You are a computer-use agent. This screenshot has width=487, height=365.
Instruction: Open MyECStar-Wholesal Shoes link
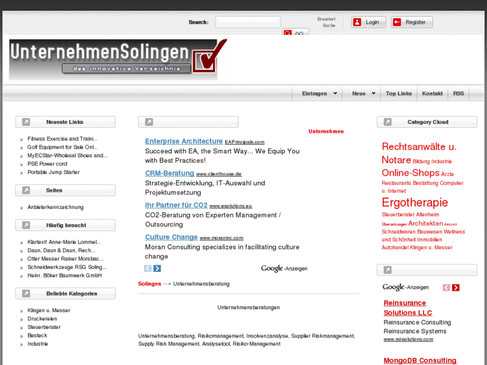tap(67, 155)
